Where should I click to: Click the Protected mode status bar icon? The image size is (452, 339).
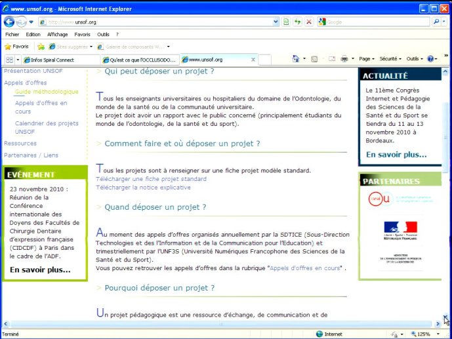pyautogui.click(x=395, y=334)
